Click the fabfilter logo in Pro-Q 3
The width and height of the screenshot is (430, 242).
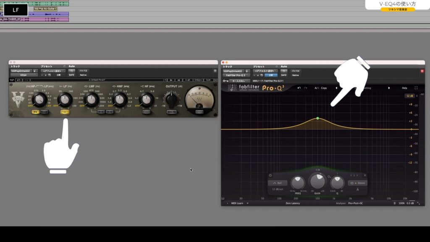[244, 88]
